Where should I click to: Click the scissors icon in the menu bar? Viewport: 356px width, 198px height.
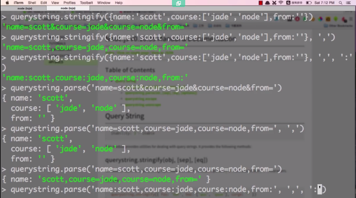pos(275,3)
